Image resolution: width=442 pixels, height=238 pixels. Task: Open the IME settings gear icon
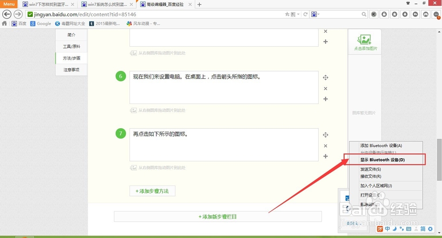pos(430,229)
